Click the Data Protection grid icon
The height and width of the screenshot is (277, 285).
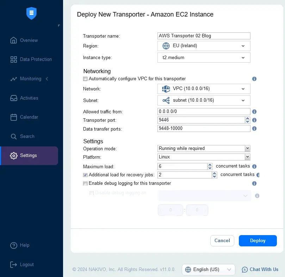pos(13,59)
